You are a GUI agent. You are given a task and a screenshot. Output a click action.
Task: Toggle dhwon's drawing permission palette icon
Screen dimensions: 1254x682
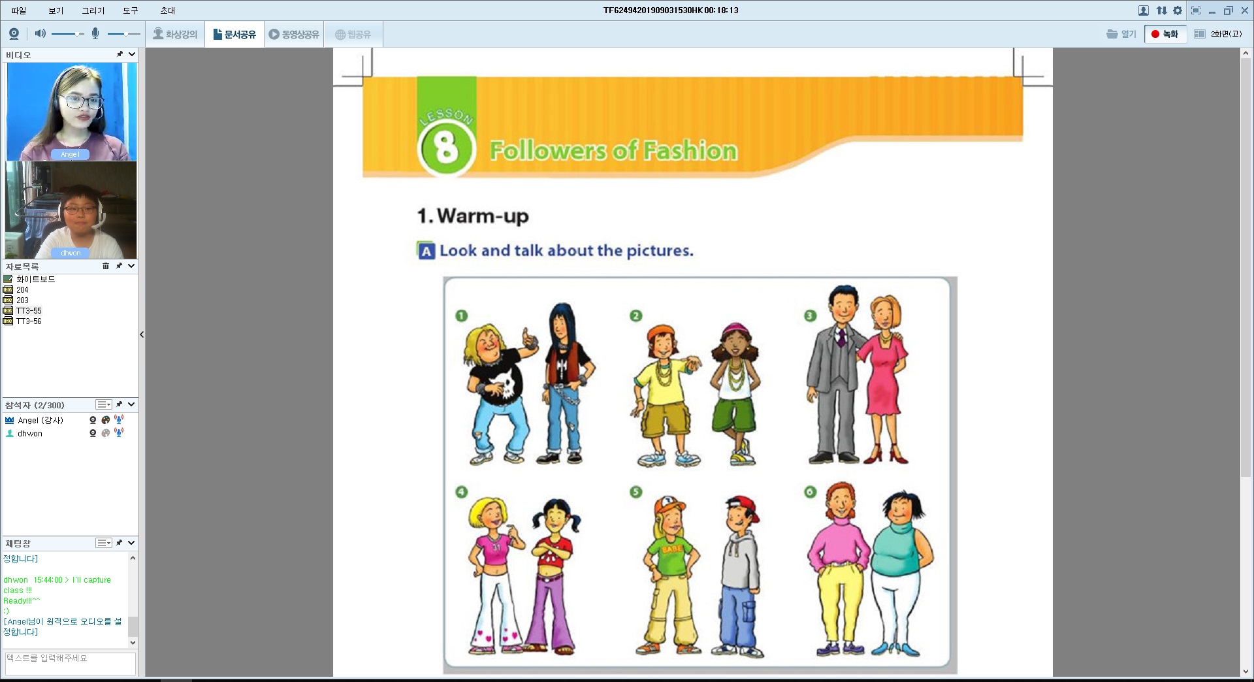click(106, 433)
